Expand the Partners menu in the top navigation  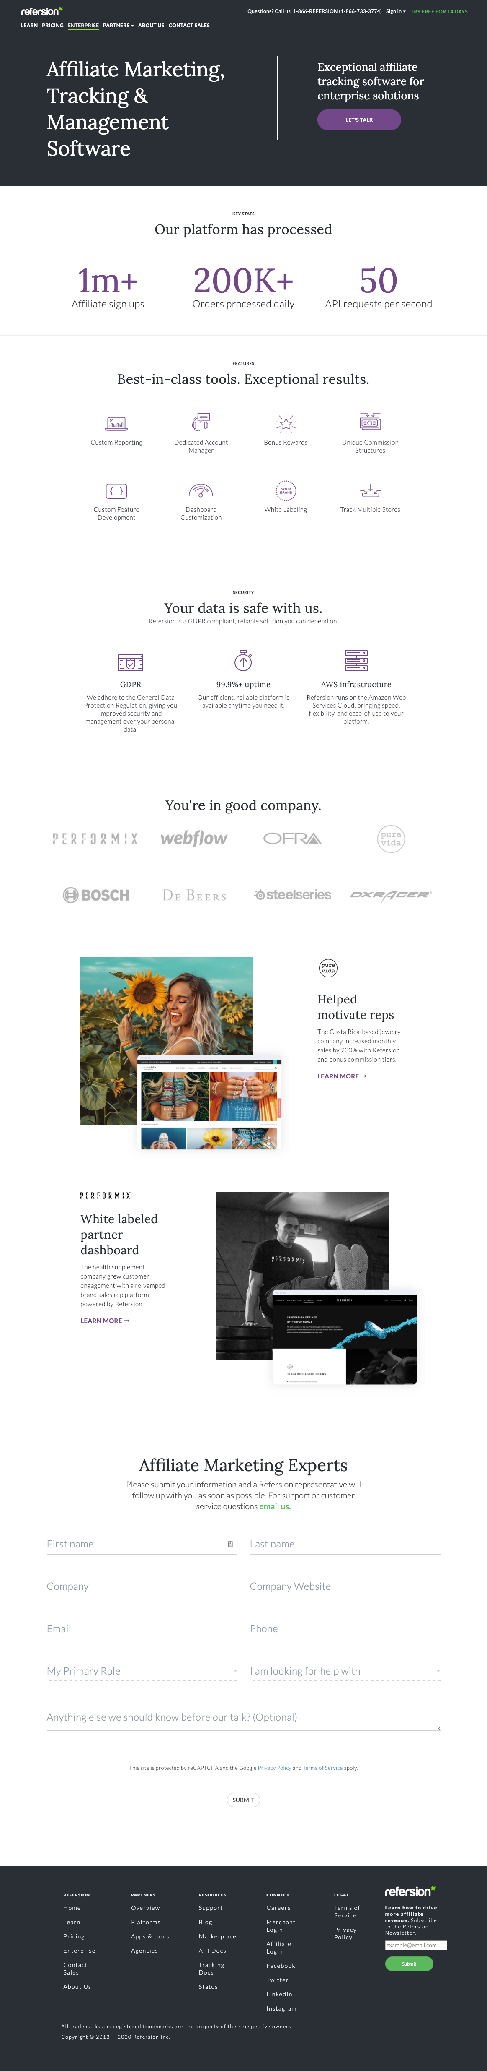click(118, 26)
